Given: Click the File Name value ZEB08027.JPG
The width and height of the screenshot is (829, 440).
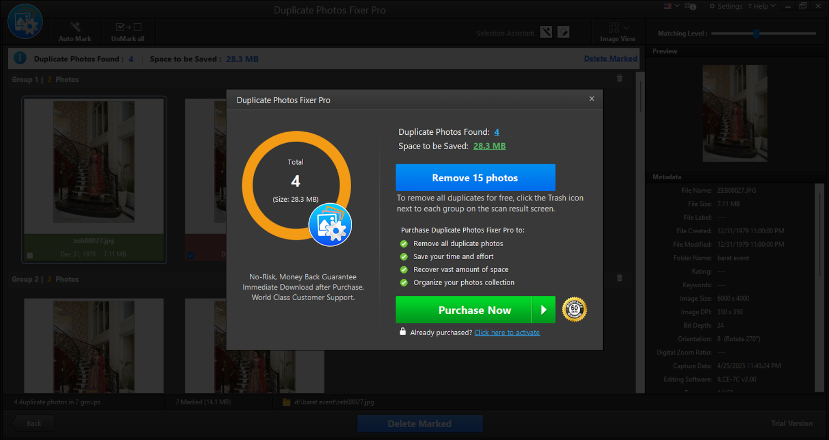Looking at the screenshot, I should tap(736, 191).
